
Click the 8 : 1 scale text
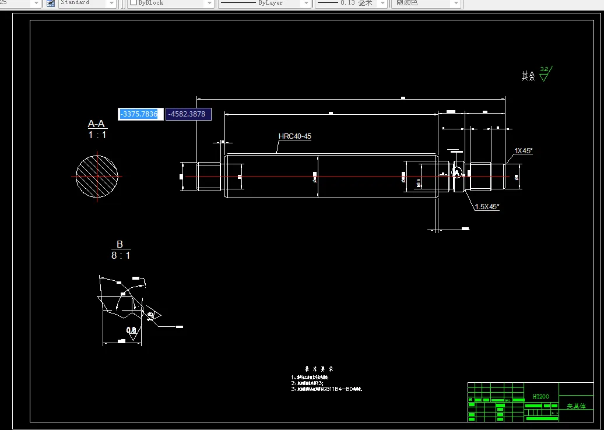pos(121,255)
